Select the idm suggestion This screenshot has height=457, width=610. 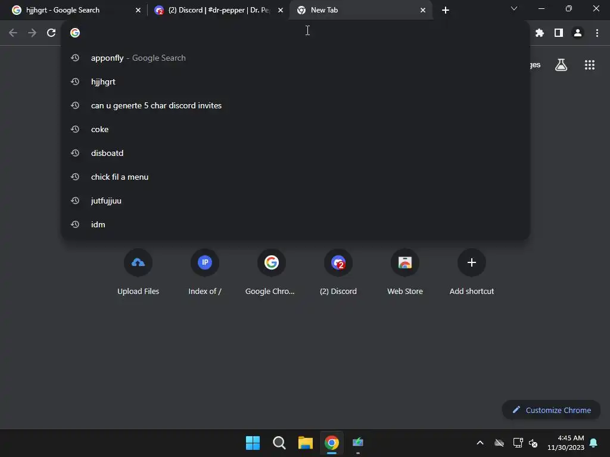click(295, 224)
